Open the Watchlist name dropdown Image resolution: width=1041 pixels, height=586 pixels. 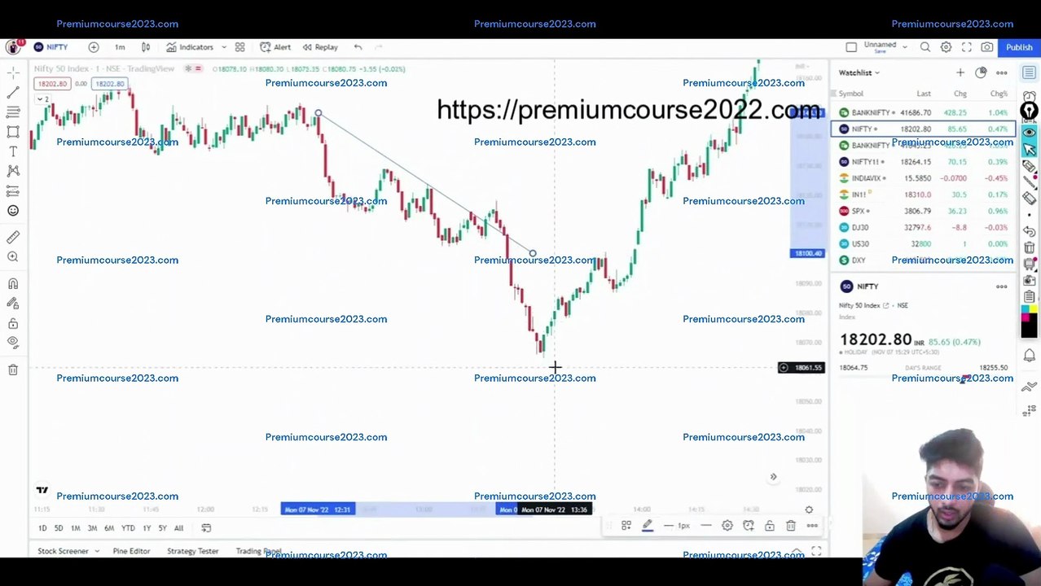859,72
